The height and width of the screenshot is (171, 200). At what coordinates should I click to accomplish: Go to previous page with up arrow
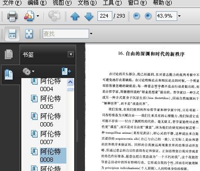(75, 16)
